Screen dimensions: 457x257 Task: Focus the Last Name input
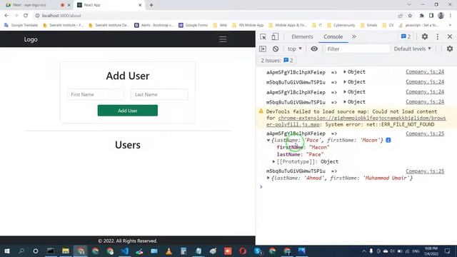click(x=159, y=94)
